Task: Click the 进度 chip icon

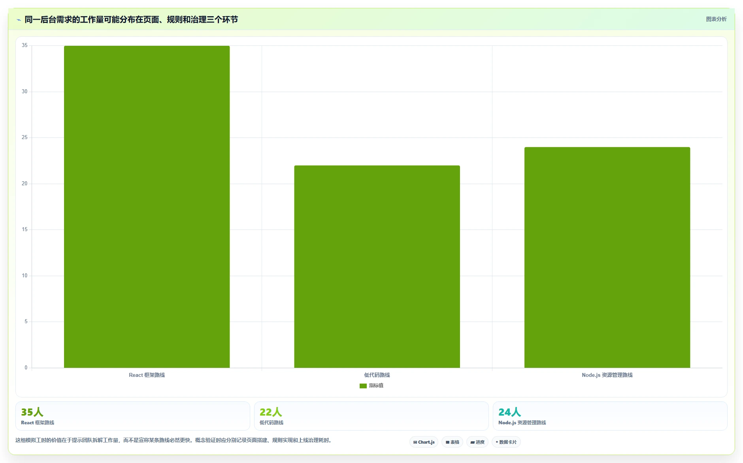Action: coord(472,442)
